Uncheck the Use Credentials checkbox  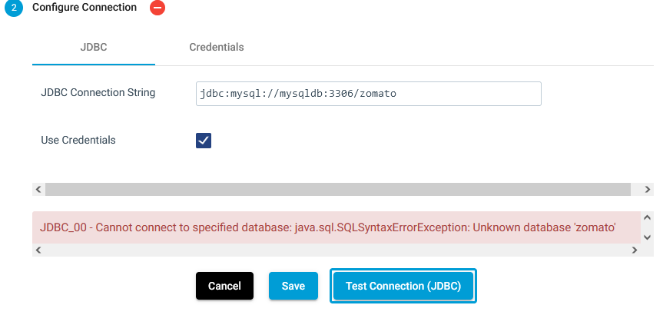pos(204,141)
